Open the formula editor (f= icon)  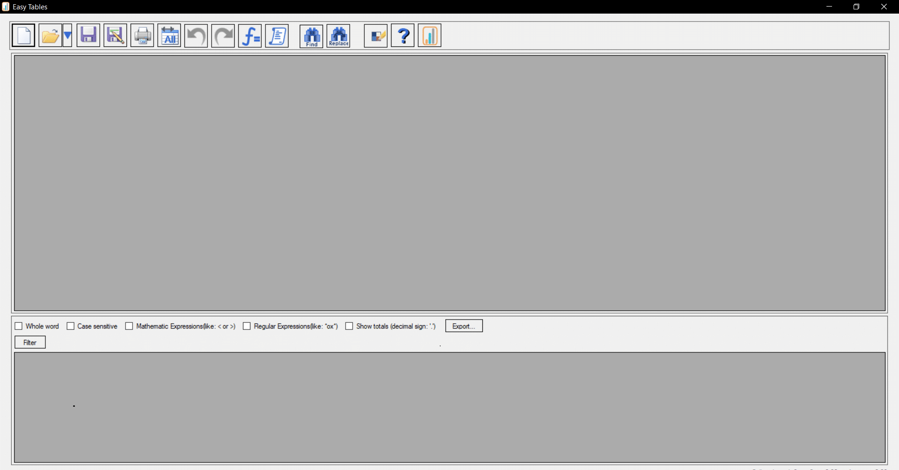pyautogui.click(x=250, y=36)
